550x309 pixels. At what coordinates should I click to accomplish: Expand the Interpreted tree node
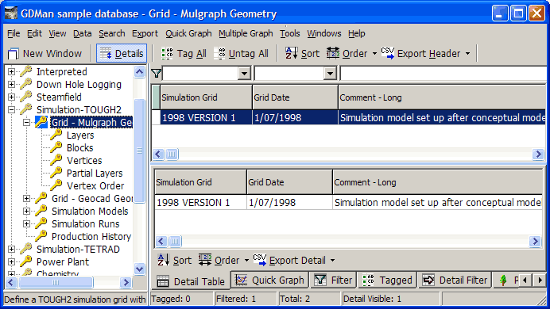tap(12, 71)
